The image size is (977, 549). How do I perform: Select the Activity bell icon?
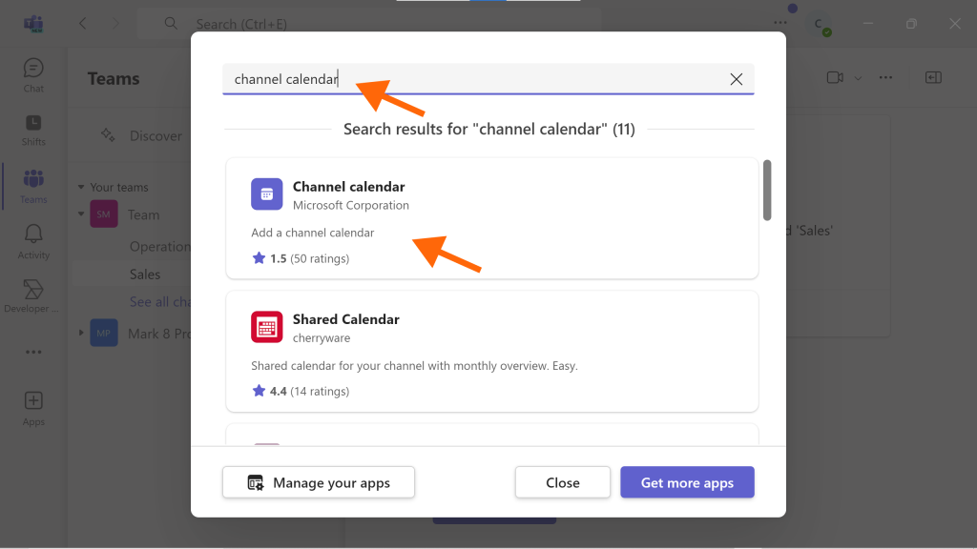click(x=33, y=234)
